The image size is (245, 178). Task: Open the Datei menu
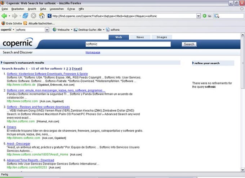coord(5,9)
